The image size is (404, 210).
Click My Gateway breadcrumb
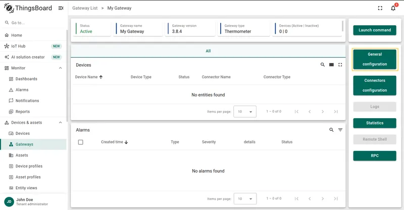[119, 8]
